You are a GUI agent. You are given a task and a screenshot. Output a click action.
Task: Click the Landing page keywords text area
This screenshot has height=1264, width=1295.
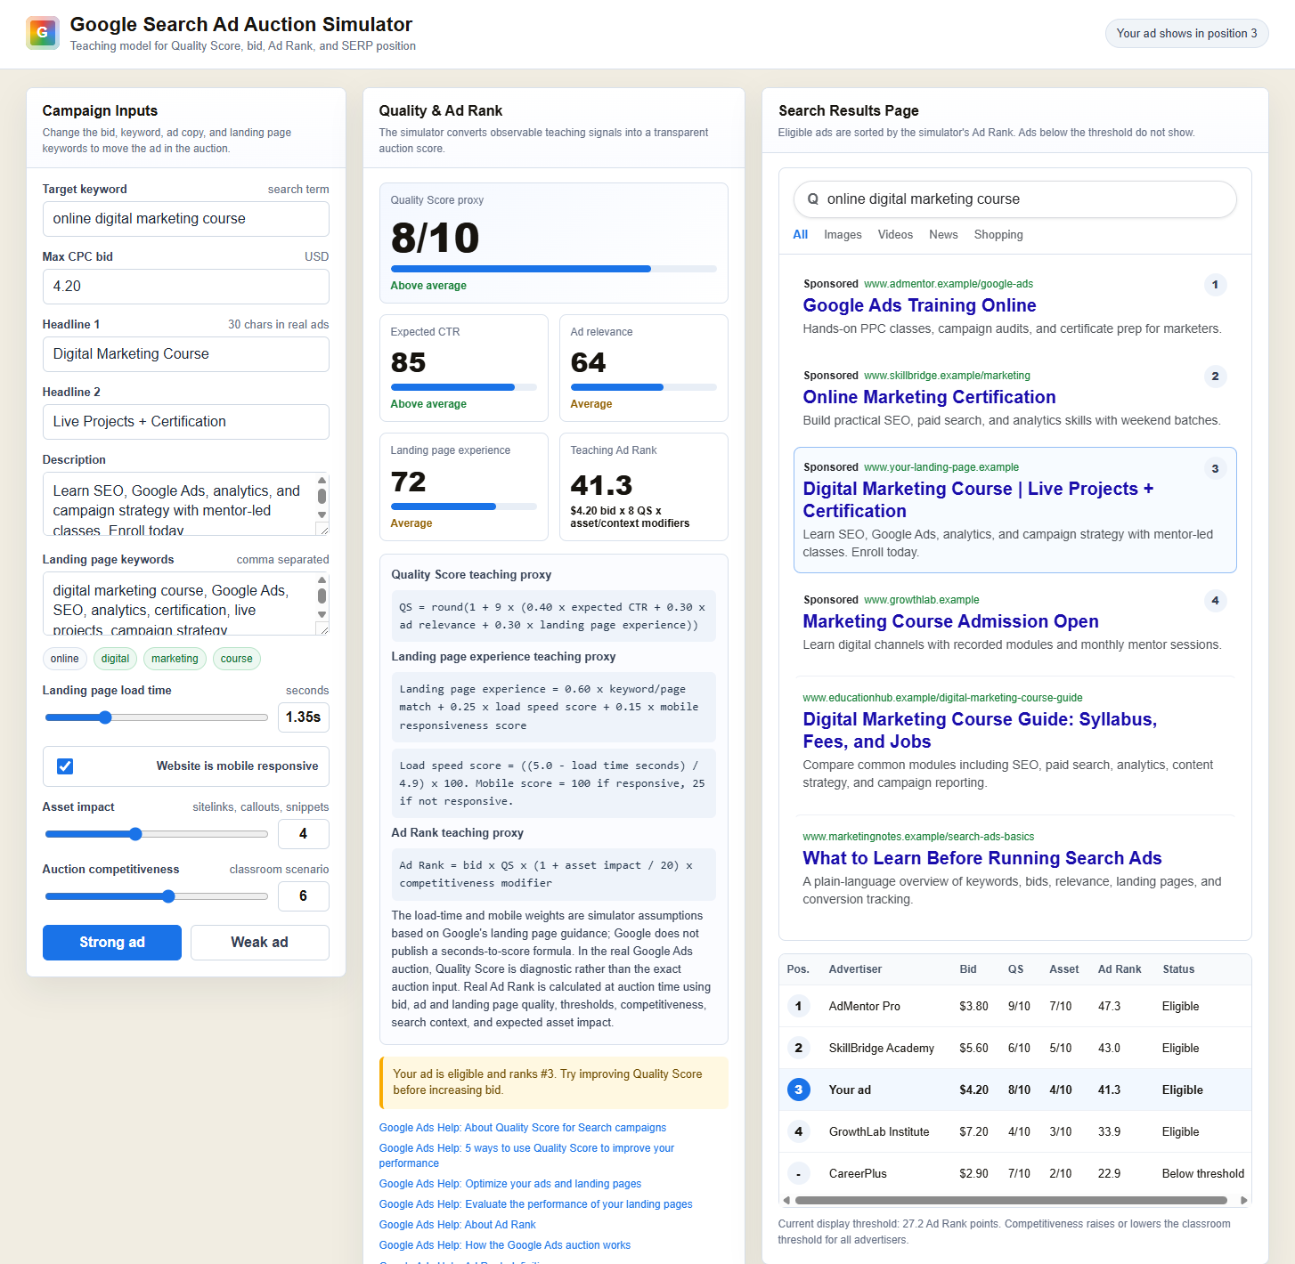point(185,604)
